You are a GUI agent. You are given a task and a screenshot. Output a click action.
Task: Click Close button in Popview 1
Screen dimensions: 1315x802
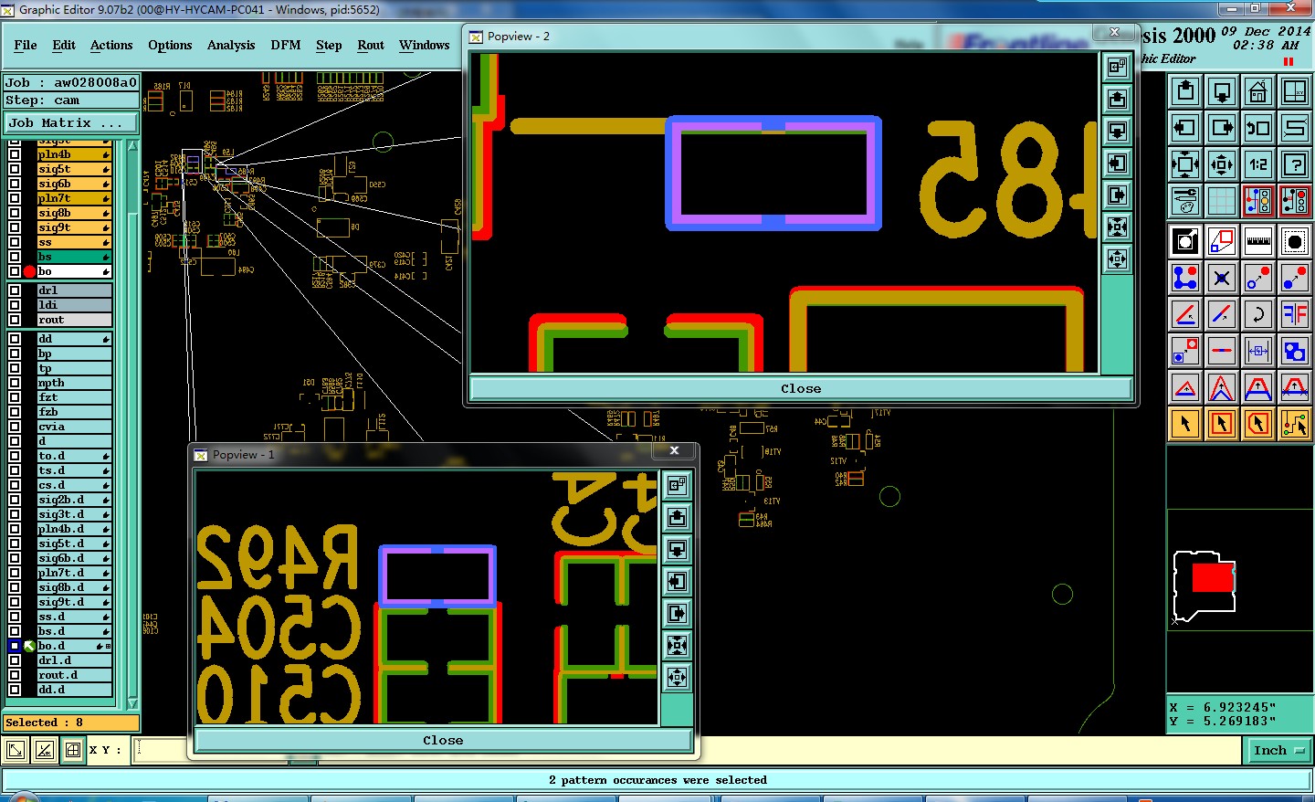coord(443,740)
